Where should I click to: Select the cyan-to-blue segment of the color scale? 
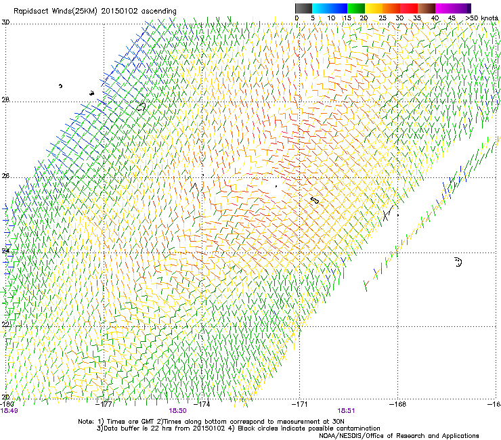pyautogui.click(x=330, y=8)
